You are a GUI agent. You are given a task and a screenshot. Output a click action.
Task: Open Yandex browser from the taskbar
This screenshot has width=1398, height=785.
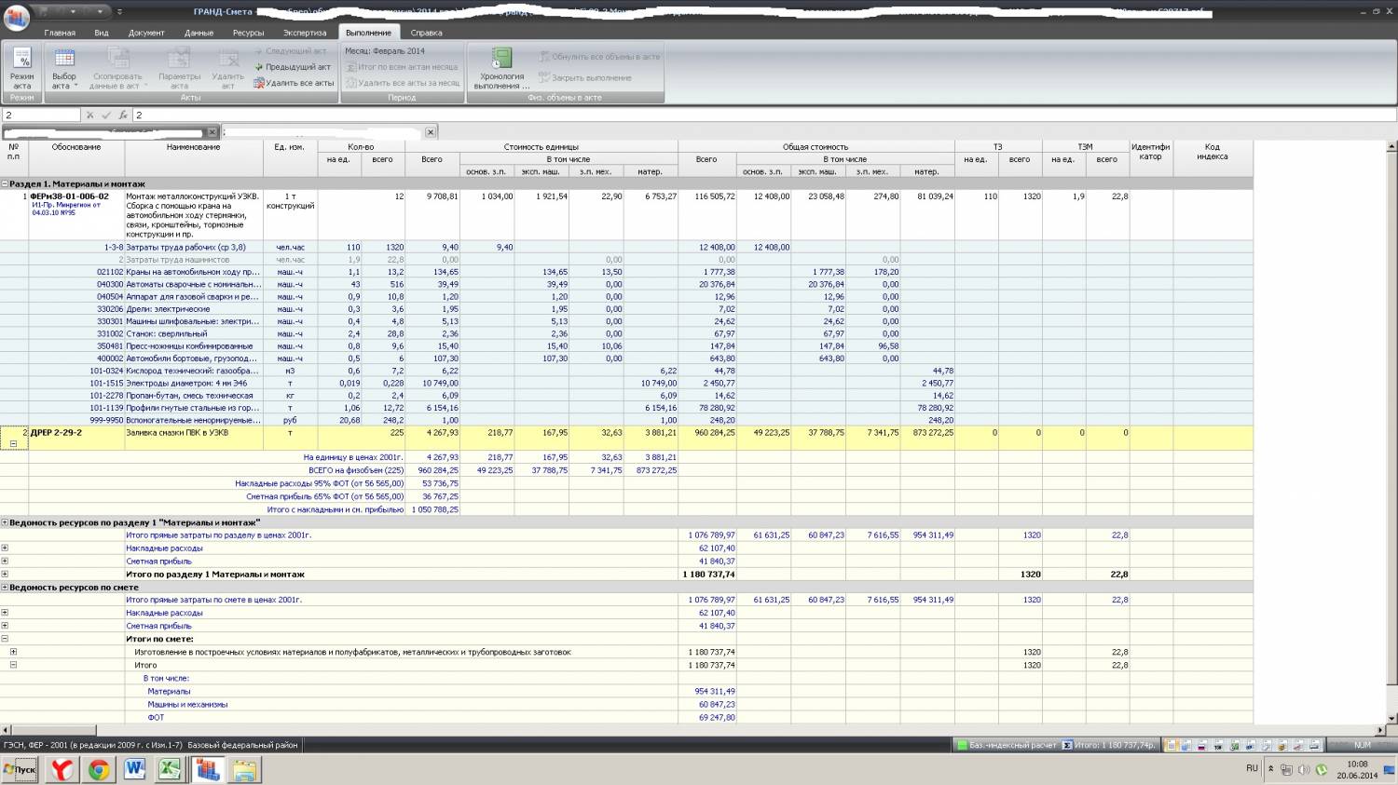[62, 769]
